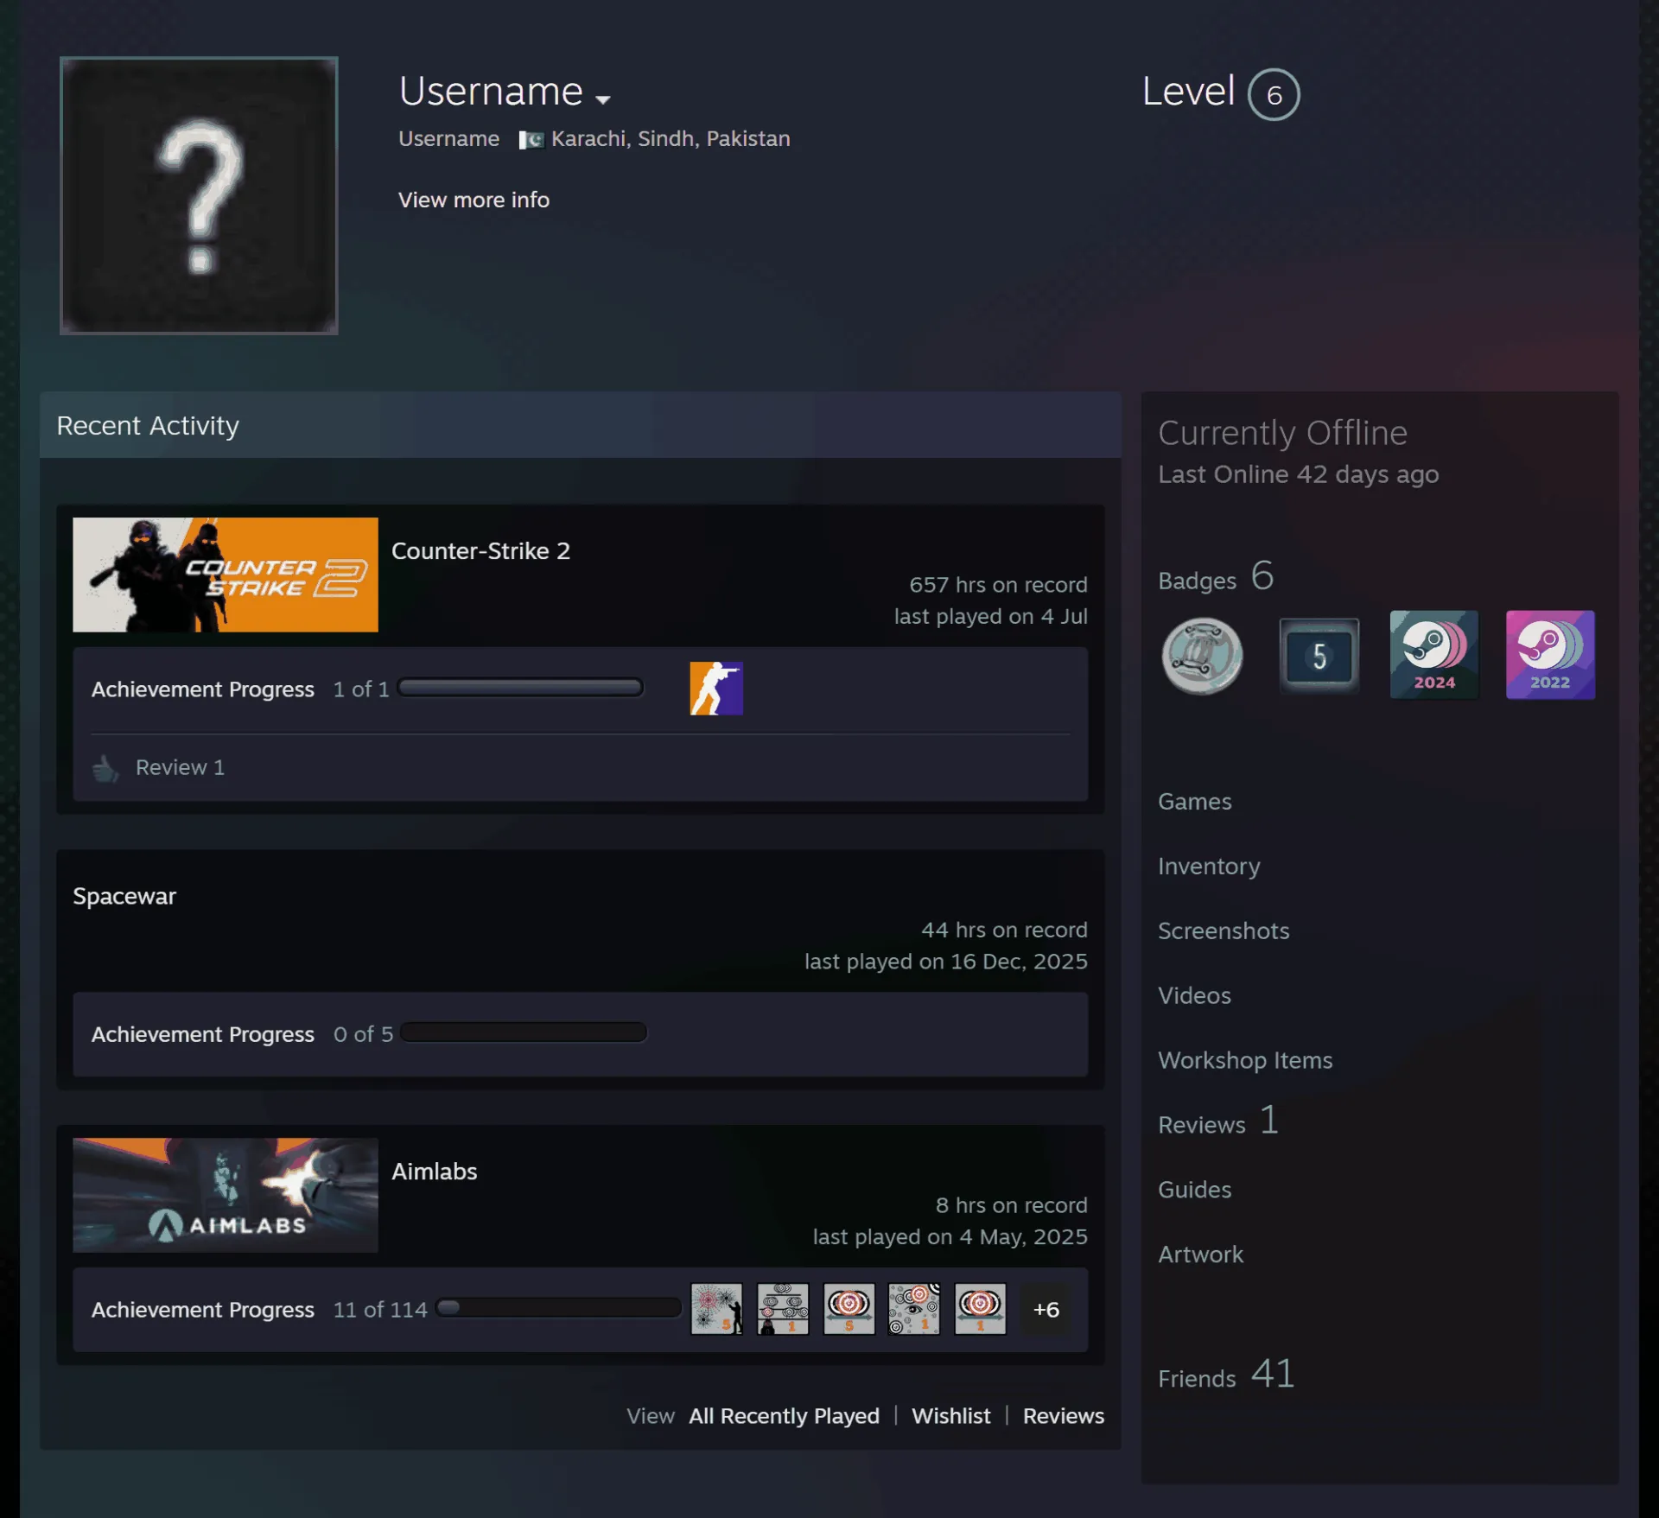
Task: Open View more info link
Action: pyautogui.click(x=474, y=200)
